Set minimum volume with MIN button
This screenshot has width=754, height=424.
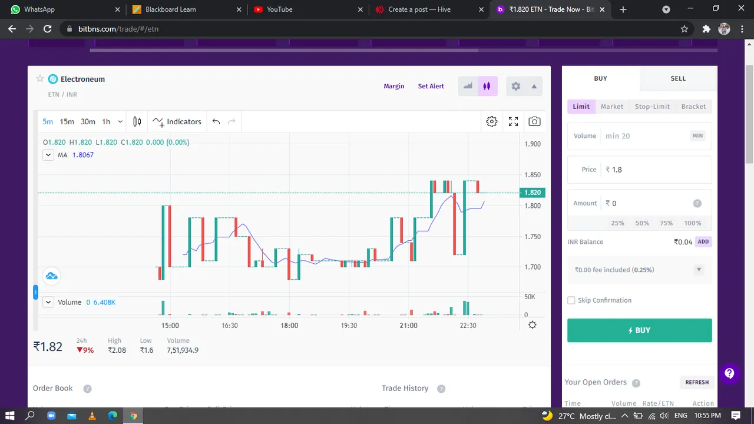(697, 135)
